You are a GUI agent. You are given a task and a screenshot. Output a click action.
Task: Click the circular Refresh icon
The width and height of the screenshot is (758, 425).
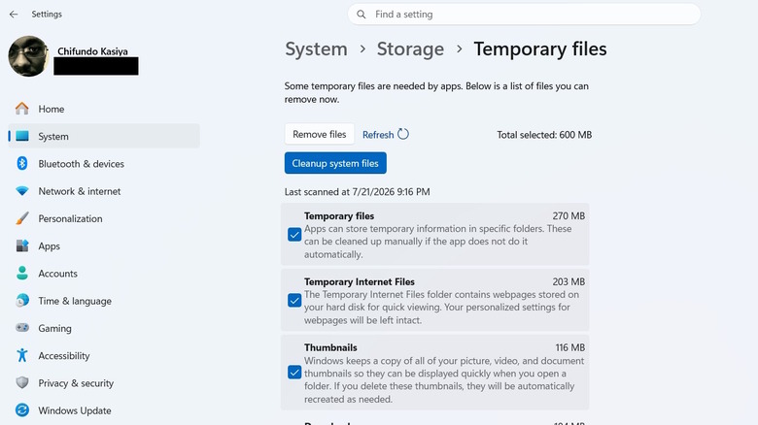pos(403,134)
